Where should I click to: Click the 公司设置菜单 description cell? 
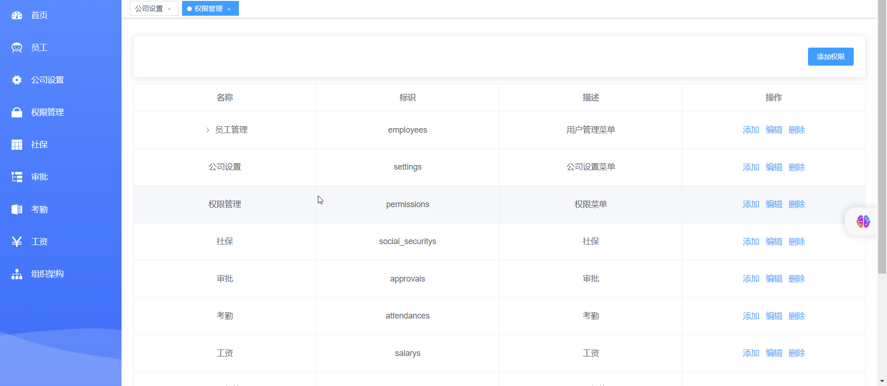pos(590,167)
